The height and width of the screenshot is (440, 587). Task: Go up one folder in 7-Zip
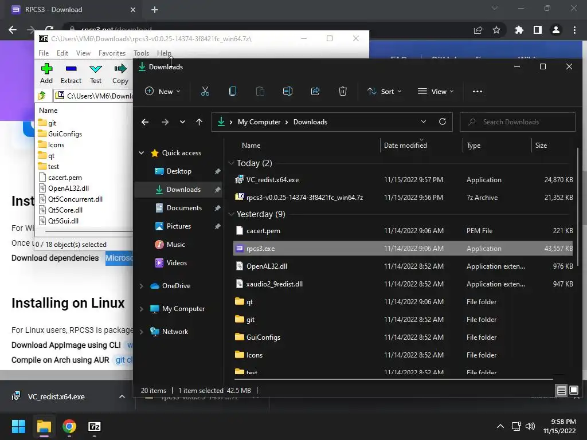pyautogui.click(x=42, y=96)
